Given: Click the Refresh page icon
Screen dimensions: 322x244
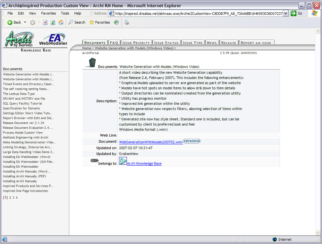Looking at the screenshot, I should point(53,22).
